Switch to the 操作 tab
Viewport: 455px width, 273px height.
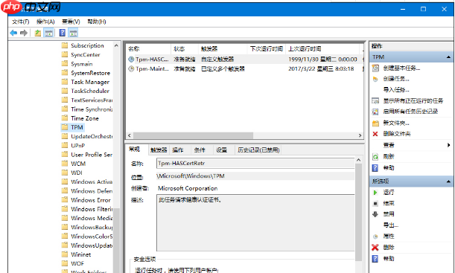(x=178, y=150)
